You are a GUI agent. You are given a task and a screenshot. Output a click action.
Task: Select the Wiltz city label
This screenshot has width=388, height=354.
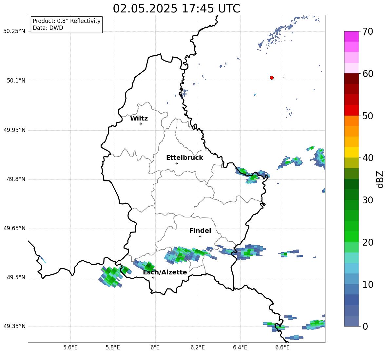[139, 119]
